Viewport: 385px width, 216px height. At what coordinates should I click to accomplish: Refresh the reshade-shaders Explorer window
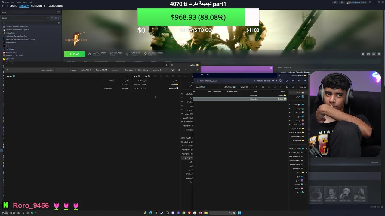click(287, 81)
